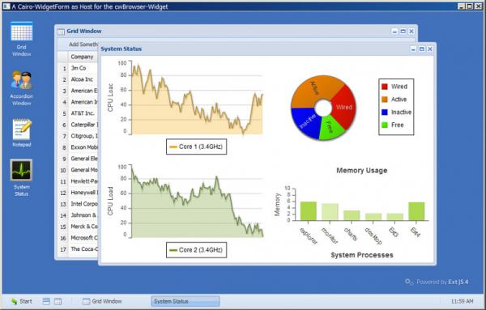Maximize the Grid Window
This screenshot has height=310, width=486.
[x=403, y=32]
